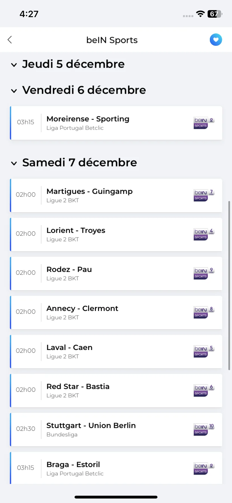
Task: Click the vertical scrollbar on the right
Action: pyautogui.click(x=229, y=285)
